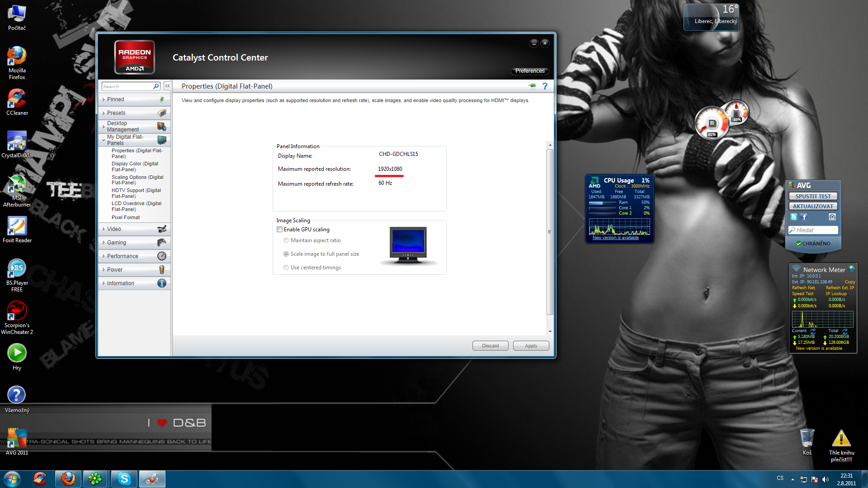Image resolution: width=868 pixels, height=488 pixels.
Task: Expand the Gaming section
Action: click(x=117, y=243)
